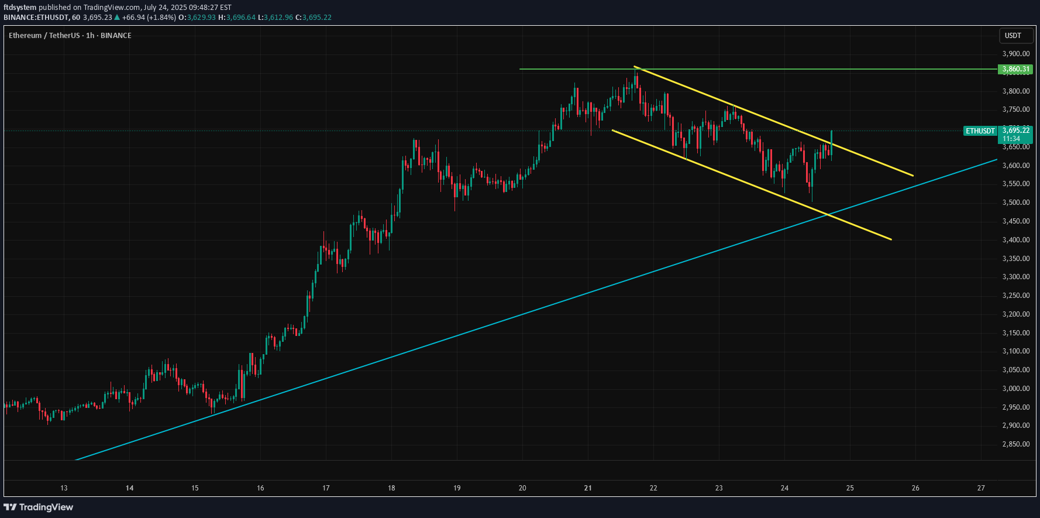Click the +66.94 (+1.84%) change value
Viewport: 1040px width, 518px height.
[x=149, y=18]
